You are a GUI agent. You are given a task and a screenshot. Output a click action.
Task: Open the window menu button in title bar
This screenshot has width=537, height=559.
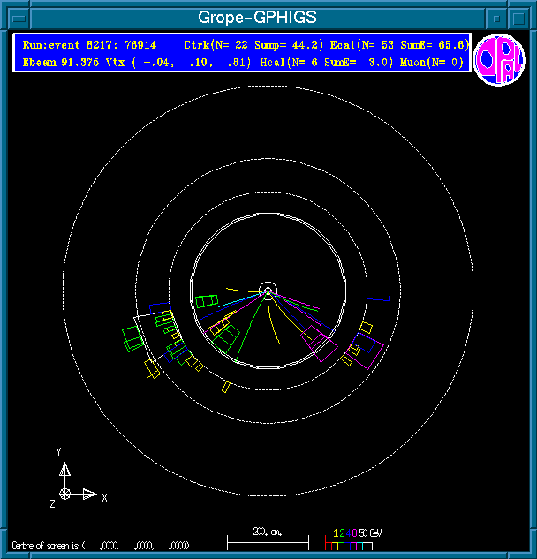coord(12,18)
